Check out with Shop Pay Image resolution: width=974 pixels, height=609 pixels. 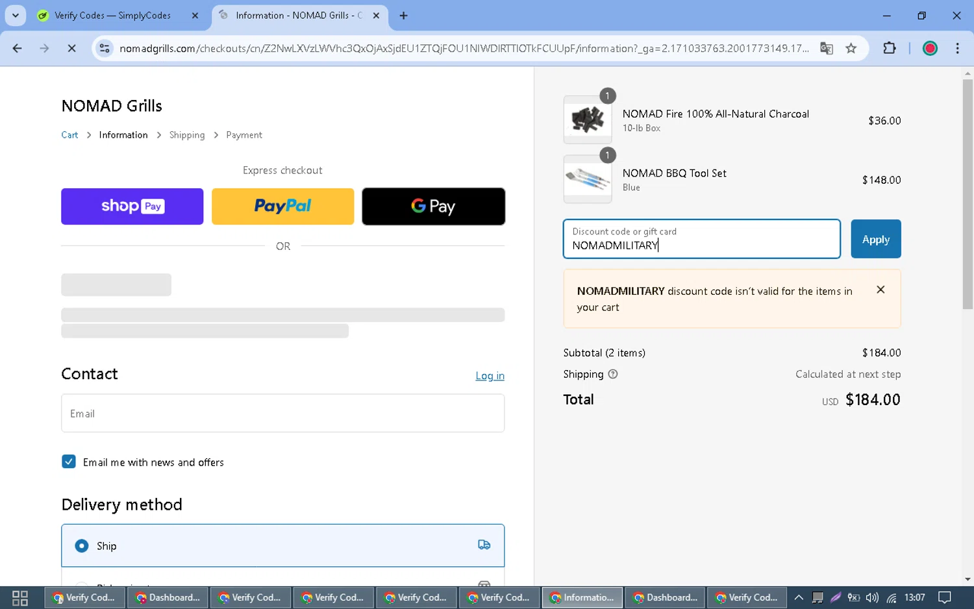point(132,206)
